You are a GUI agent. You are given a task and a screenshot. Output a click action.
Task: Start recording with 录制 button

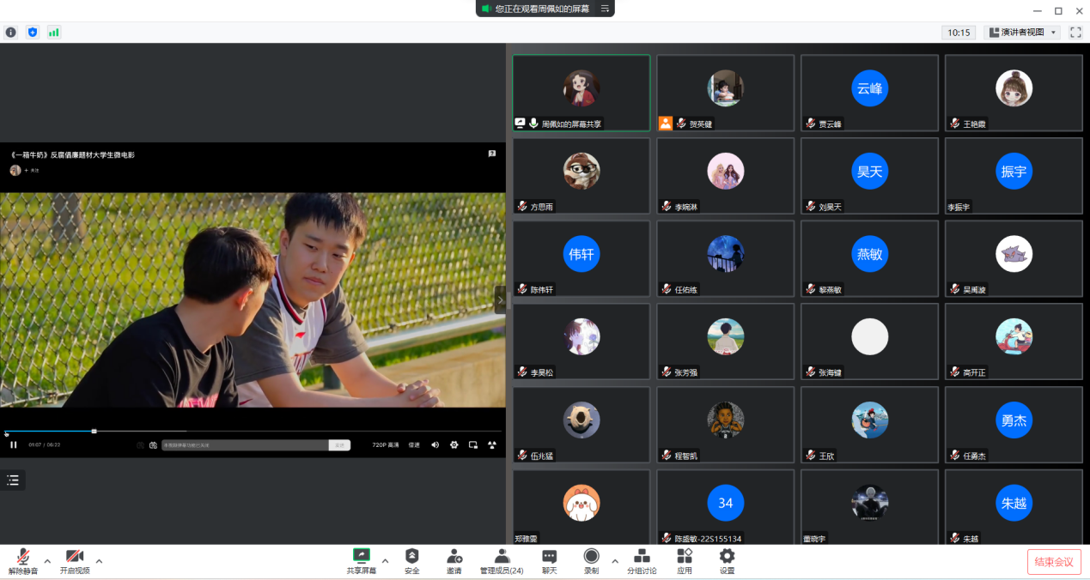coord(591,561)
